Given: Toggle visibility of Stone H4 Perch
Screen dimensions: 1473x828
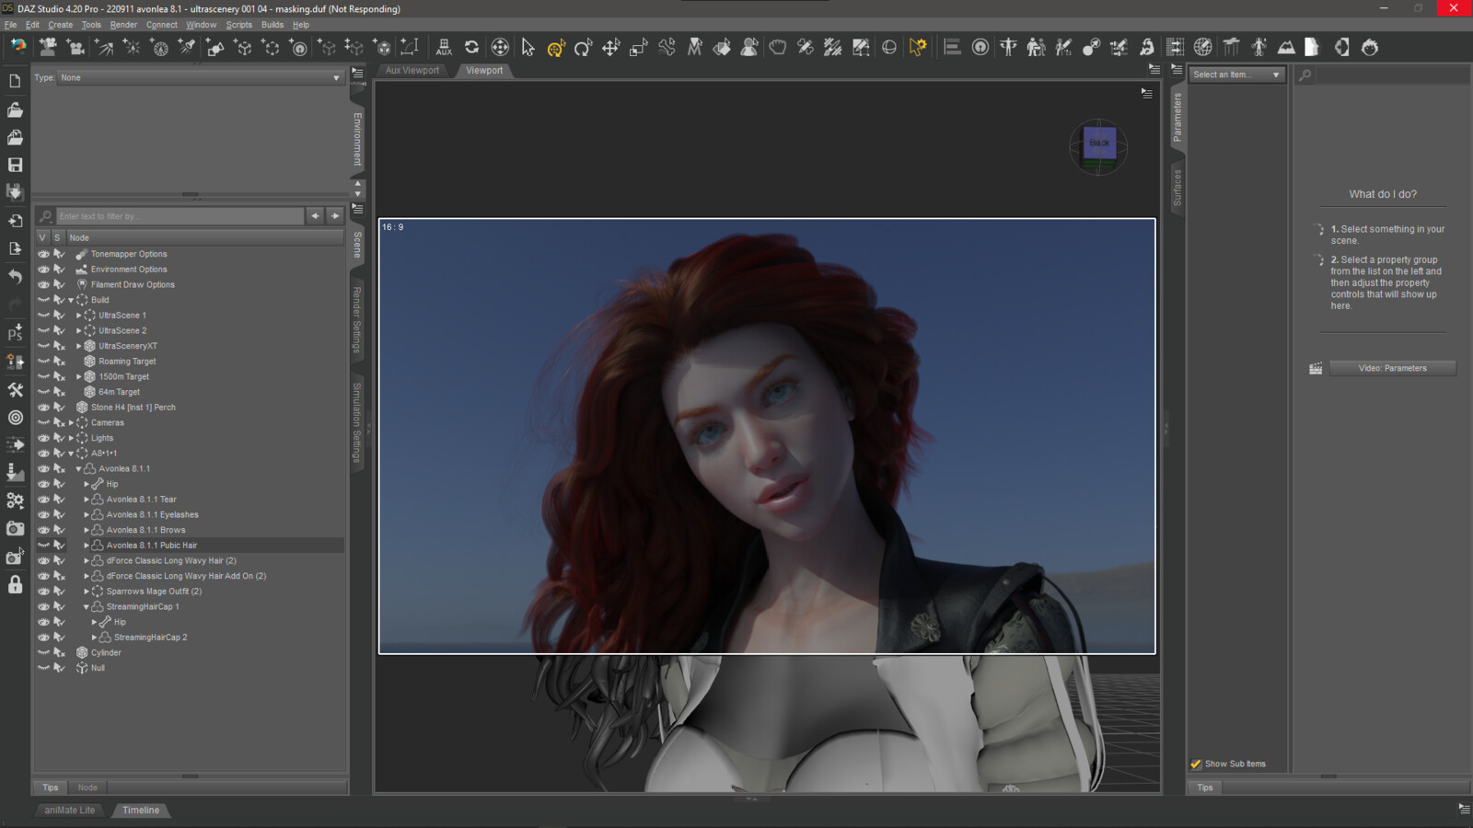Looking at the screenshot, I should point(43,408).
